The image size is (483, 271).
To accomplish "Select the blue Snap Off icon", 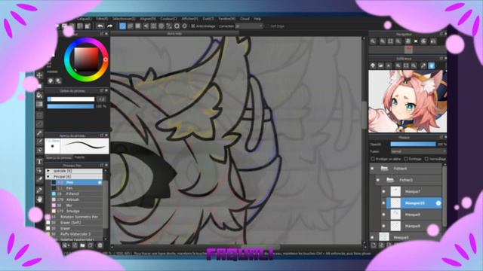I will [x=122, y=26].
